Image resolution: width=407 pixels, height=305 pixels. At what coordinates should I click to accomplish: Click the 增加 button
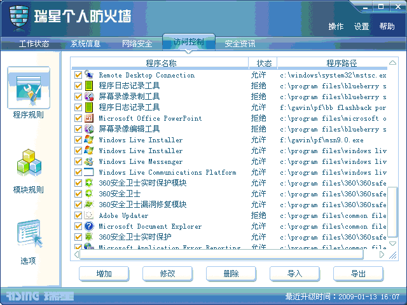(x=104, y=274)
